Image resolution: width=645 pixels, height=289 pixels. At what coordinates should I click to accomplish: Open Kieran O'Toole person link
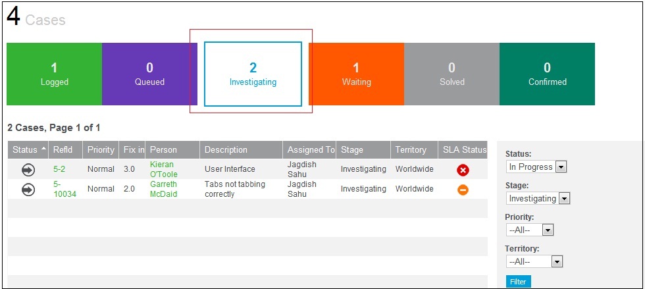(x=164, y=169)
